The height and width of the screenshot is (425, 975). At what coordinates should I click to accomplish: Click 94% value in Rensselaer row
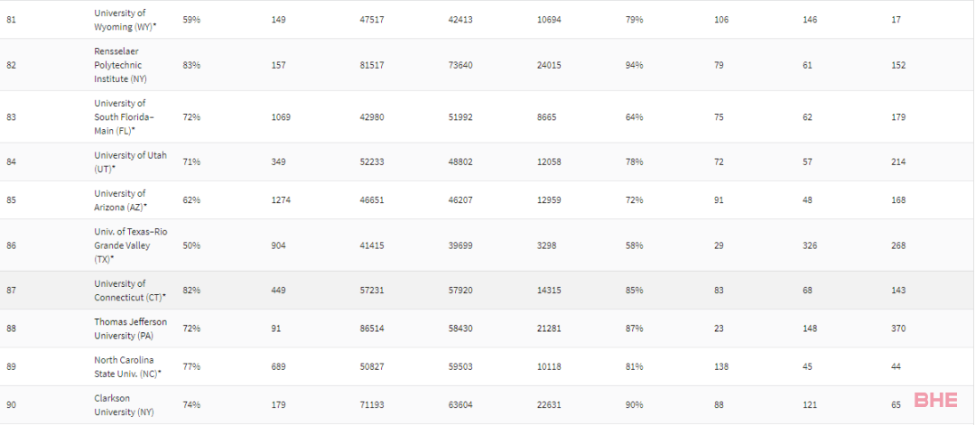(x=635, y=65)
